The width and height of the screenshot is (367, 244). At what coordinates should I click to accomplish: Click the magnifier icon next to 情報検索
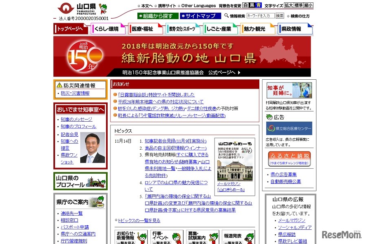pos(226,15)
